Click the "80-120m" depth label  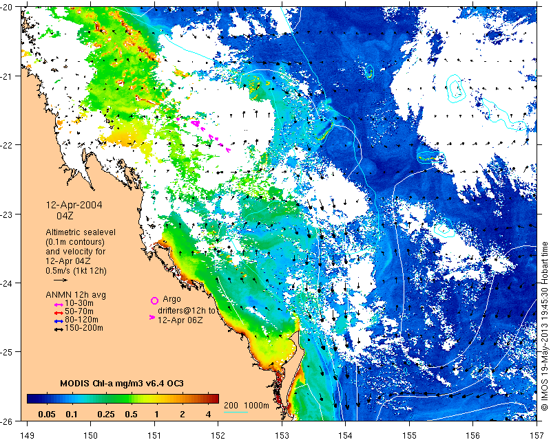[x=81, y=320]
